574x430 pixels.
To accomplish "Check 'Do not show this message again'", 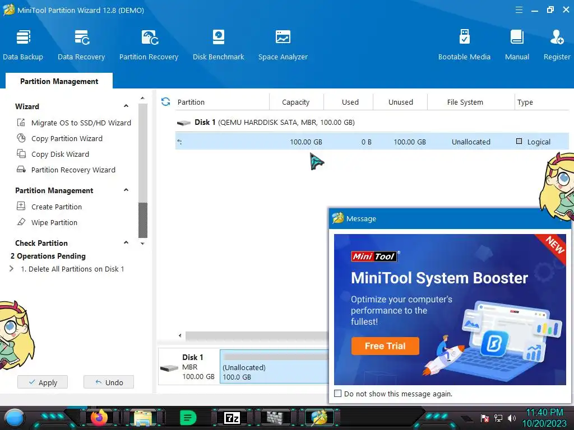I will 338,394.
